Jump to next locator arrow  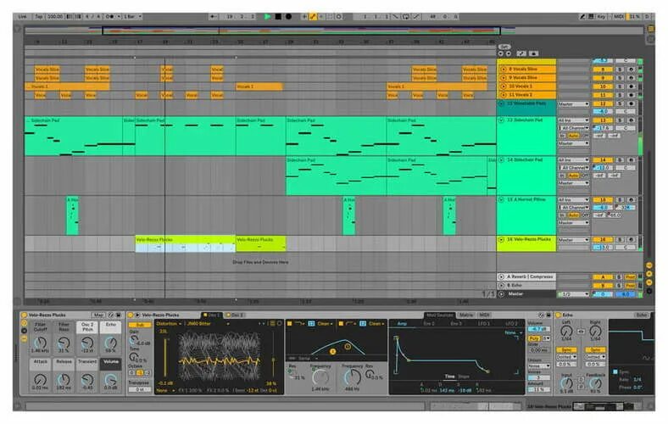[x=508, y=53]
